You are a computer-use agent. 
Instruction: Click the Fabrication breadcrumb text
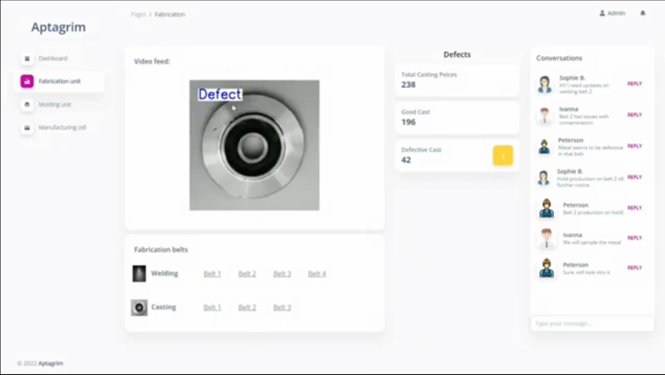coord(170,15)
